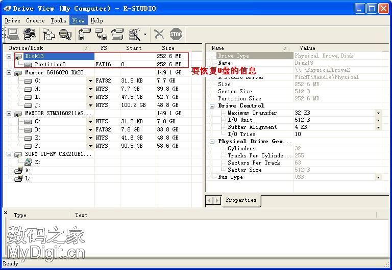392x270 pixels.
Task: Collapse the Maxtor 6G160P0 KA20 node
Action: (9, 73)
